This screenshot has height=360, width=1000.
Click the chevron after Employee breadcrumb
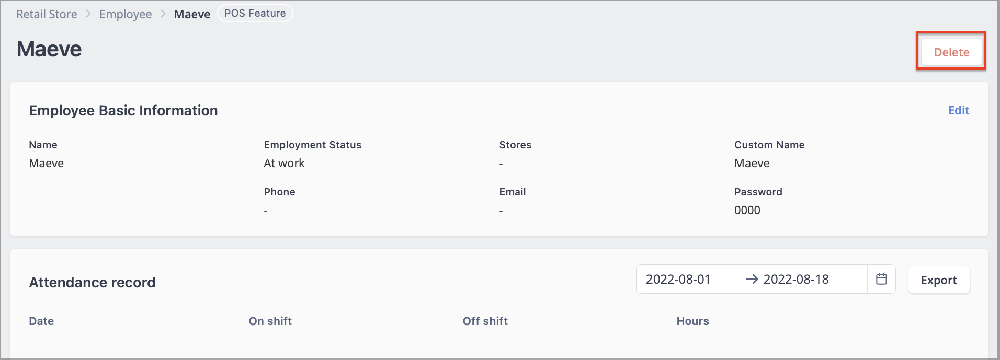coord(163,14)
